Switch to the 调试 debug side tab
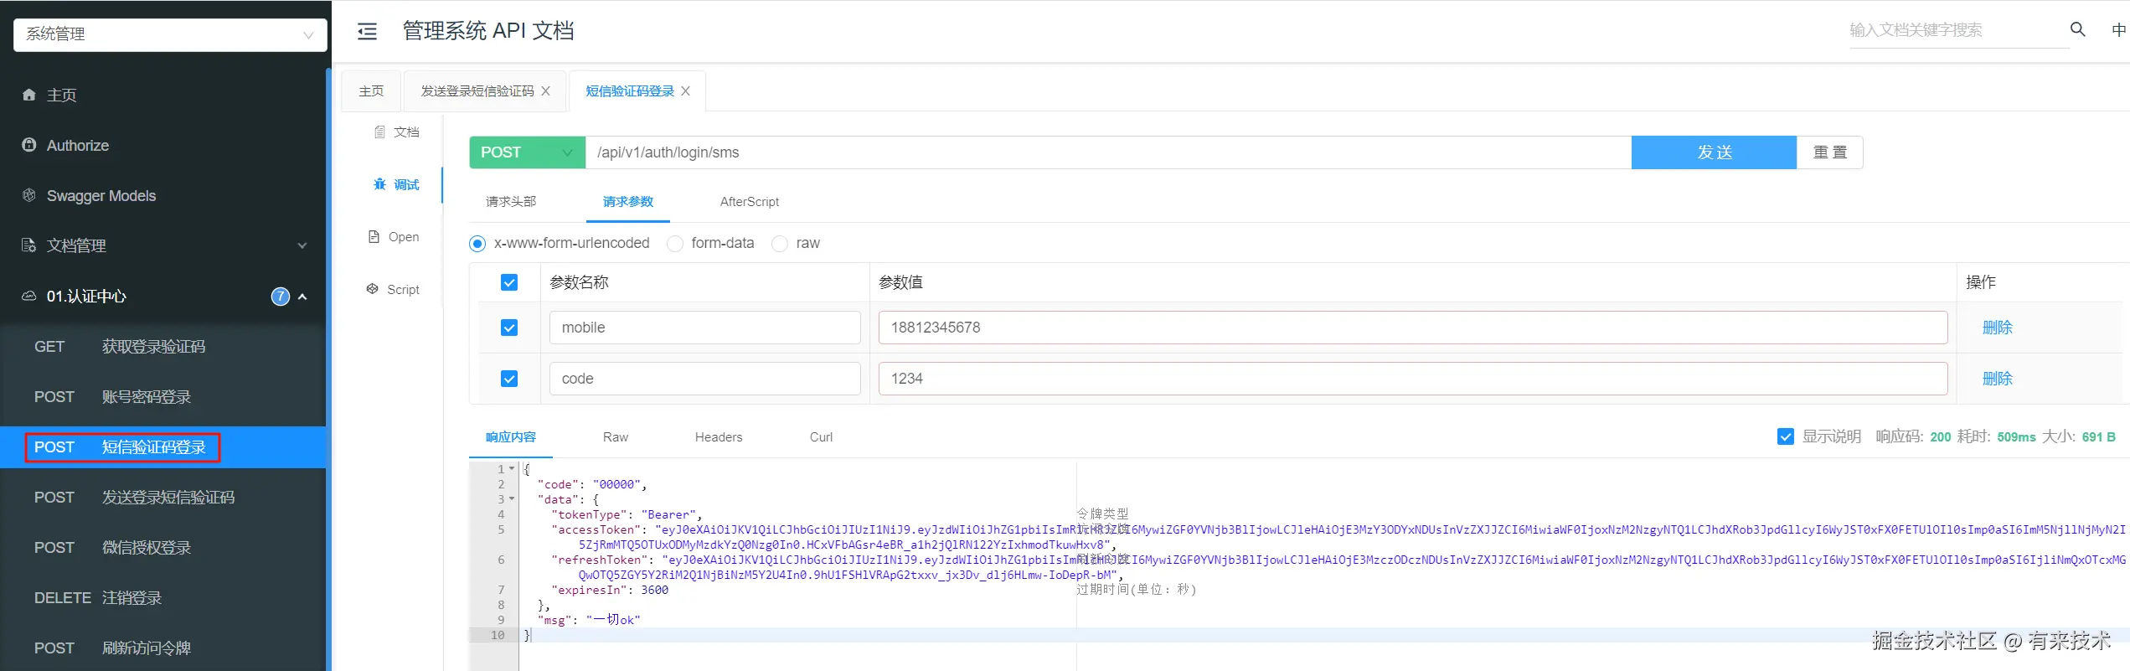This screenshot has height=671, width=2130. coord(396,184)
